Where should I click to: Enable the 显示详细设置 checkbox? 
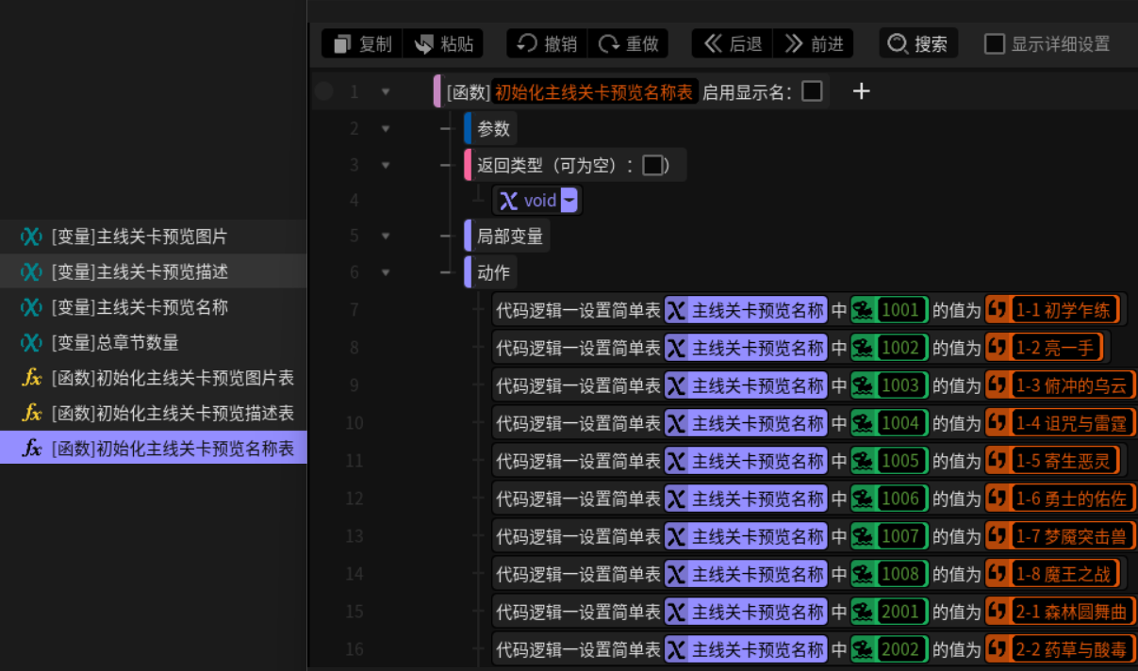pos(995,44)
